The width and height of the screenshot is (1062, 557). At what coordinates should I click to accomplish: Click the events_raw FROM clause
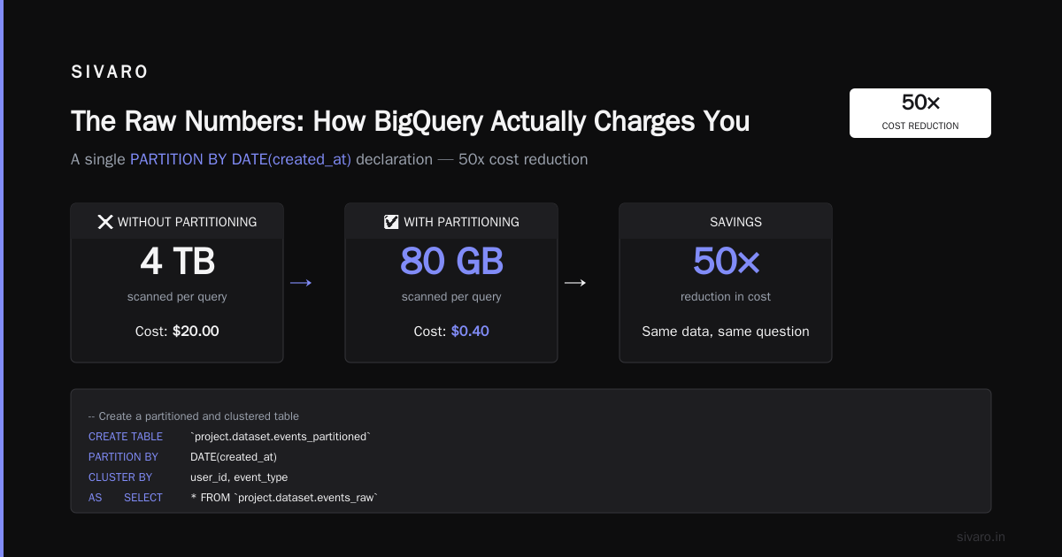pos(284,498)
